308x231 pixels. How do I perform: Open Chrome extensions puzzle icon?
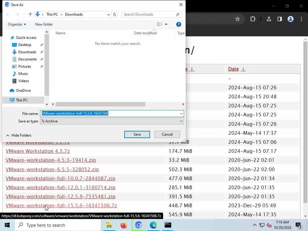253,19
